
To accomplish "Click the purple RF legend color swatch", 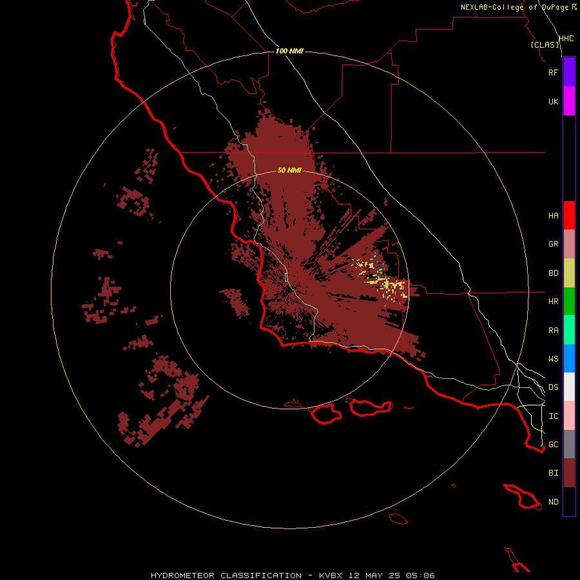I will point(569,72).
